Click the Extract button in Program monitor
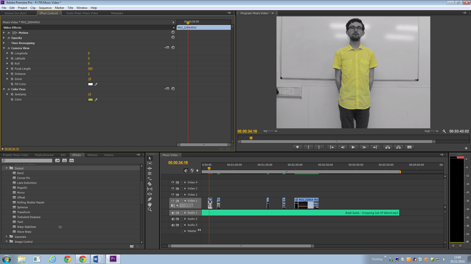This screenshot has height=264, width=471. click(x=399, y=147)
